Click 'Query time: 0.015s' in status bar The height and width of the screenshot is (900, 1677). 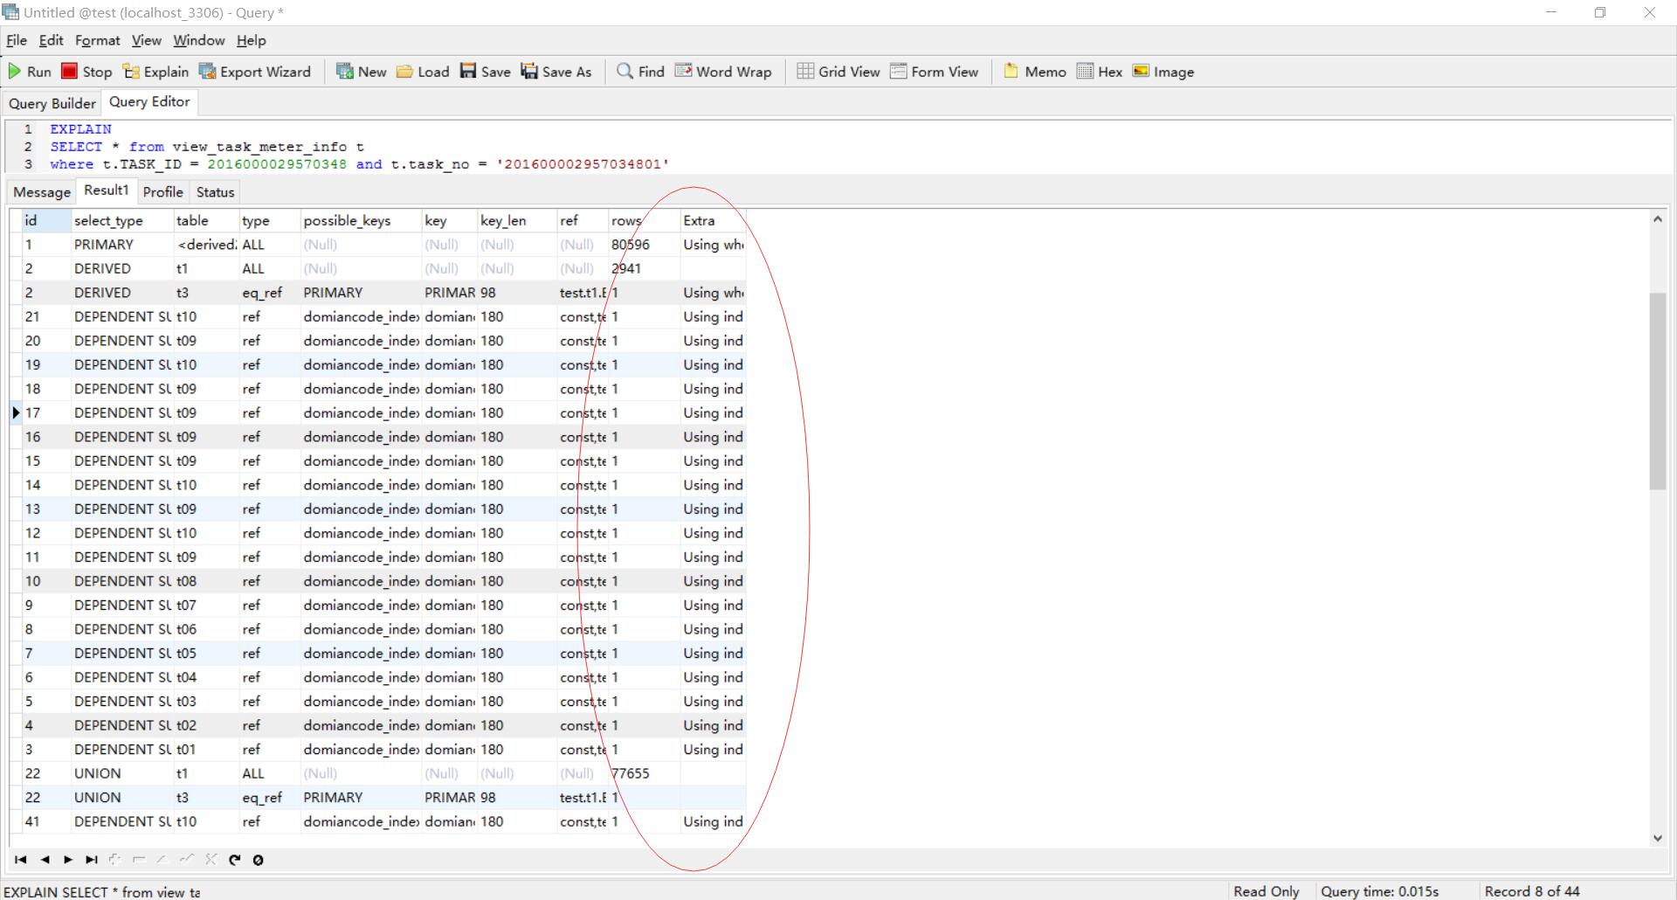(1379, 891)
